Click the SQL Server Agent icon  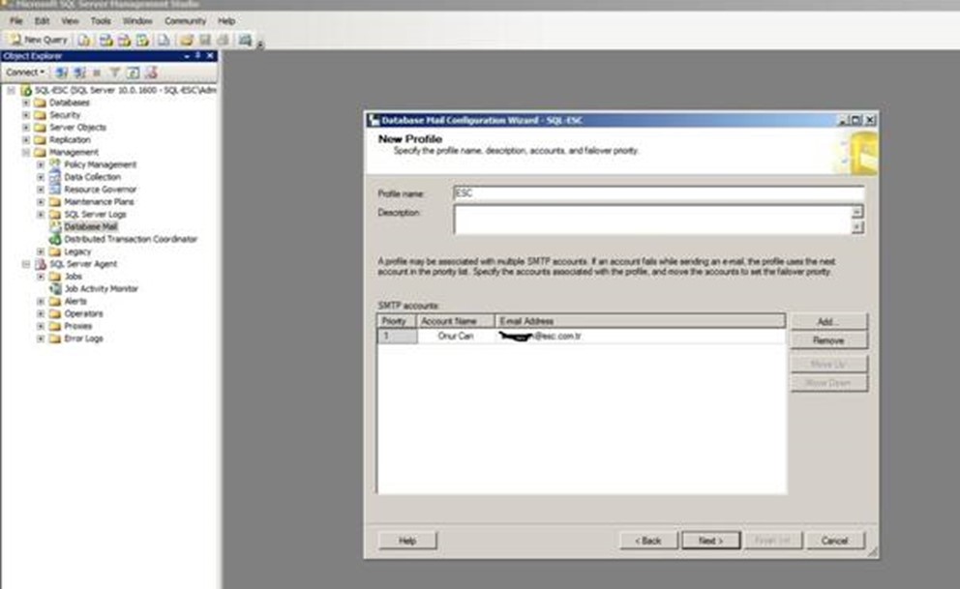click(x=41, y=264)
